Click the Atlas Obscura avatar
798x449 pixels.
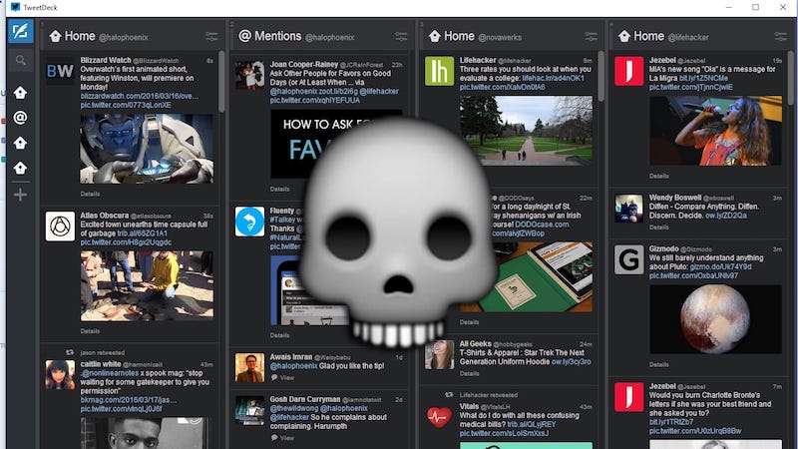coord(60,226)
